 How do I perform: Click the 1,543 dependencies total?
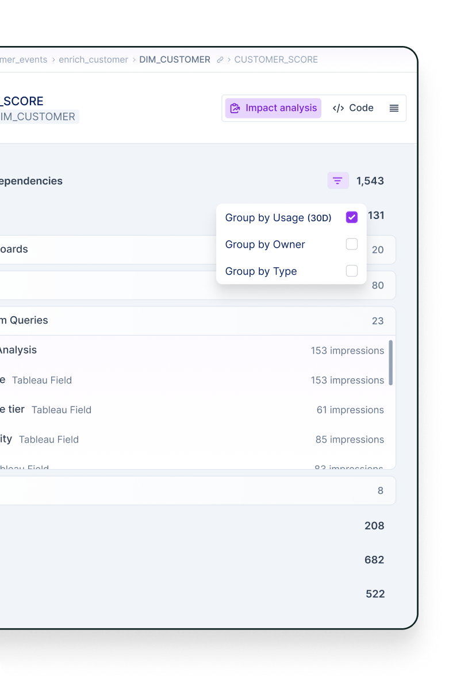(370, 180)
